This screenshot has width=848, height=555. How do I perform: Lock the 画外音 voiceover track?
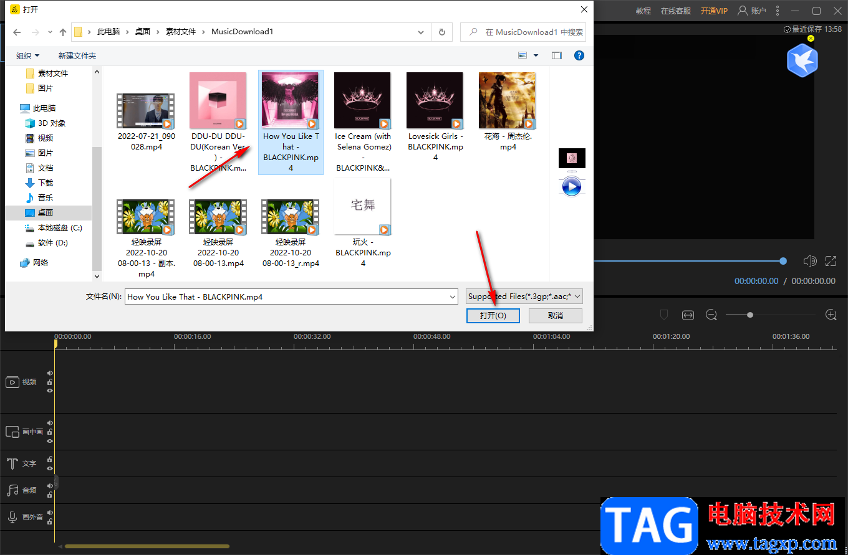pos(50,521)
